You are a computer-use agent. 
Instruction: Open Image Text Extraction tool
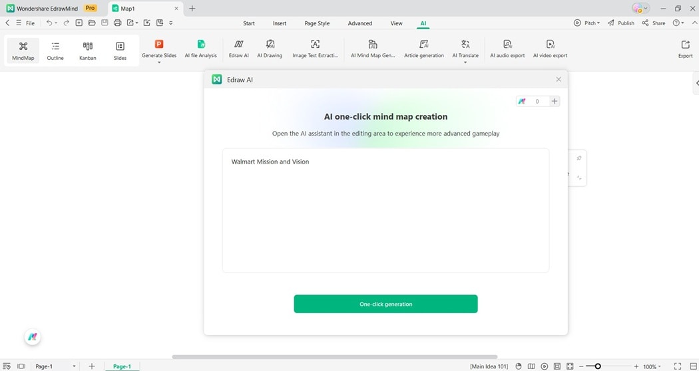point(315,49)
